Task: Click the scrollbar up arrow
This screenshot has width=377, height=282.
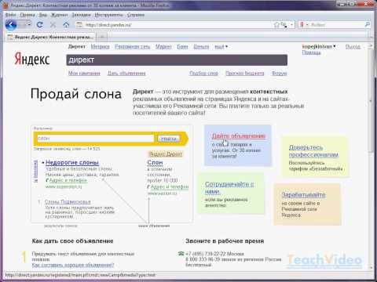Action: click(371, 45)
